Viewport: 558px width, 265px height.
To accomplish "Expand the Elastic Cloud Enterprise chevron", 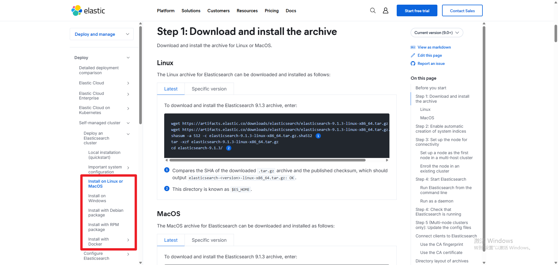I will [x=128, y=94].
